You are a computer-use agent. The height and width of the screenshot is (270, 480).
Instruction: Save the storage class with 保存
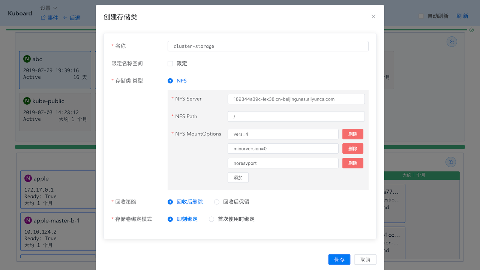pyautogui.click(x=339, y=259)
